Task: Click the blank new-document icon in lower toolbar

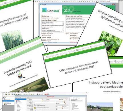Action: (4, 94)
